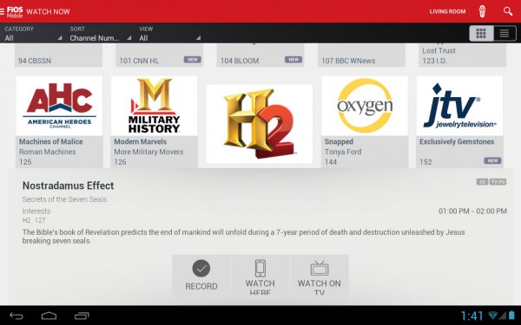Select the Living Room set-top box
This screenshot has height=325, width=521.
[x=447, y=11]
